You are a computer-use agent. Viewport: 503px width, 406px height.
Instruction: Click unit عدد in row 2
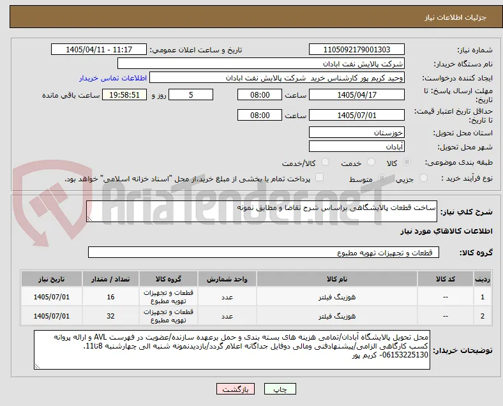(x=227, y=317)
